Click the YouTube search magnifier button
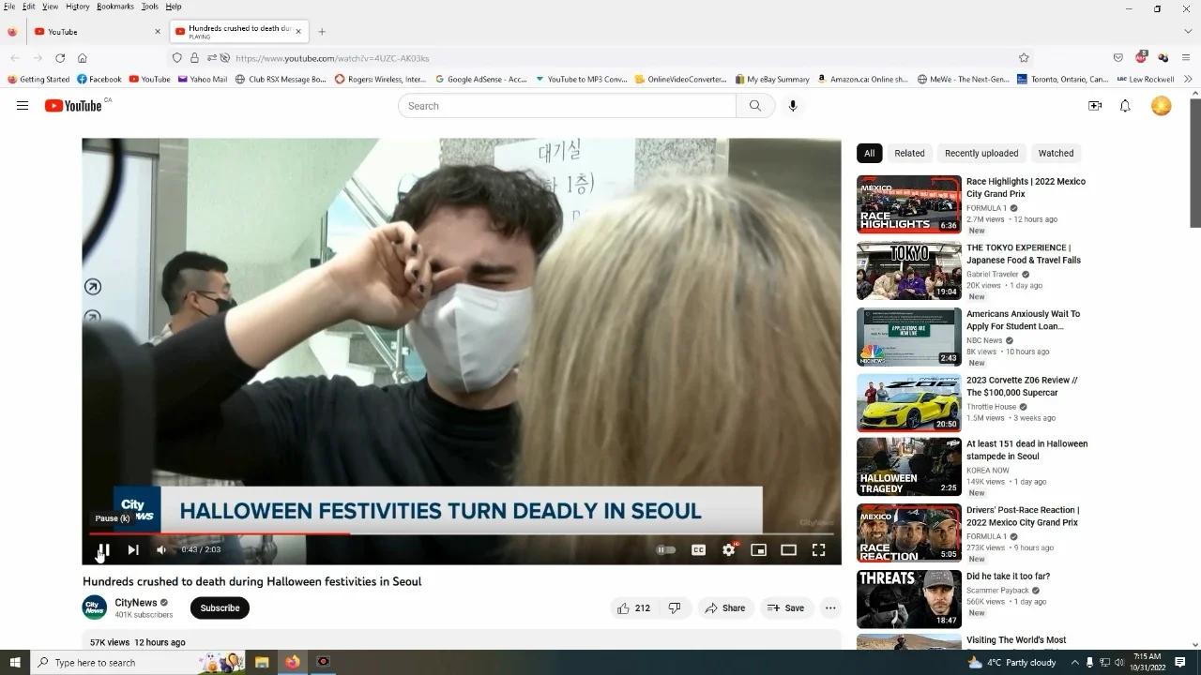This screenshot has width=1201, height=675. [x=755, y=106]
